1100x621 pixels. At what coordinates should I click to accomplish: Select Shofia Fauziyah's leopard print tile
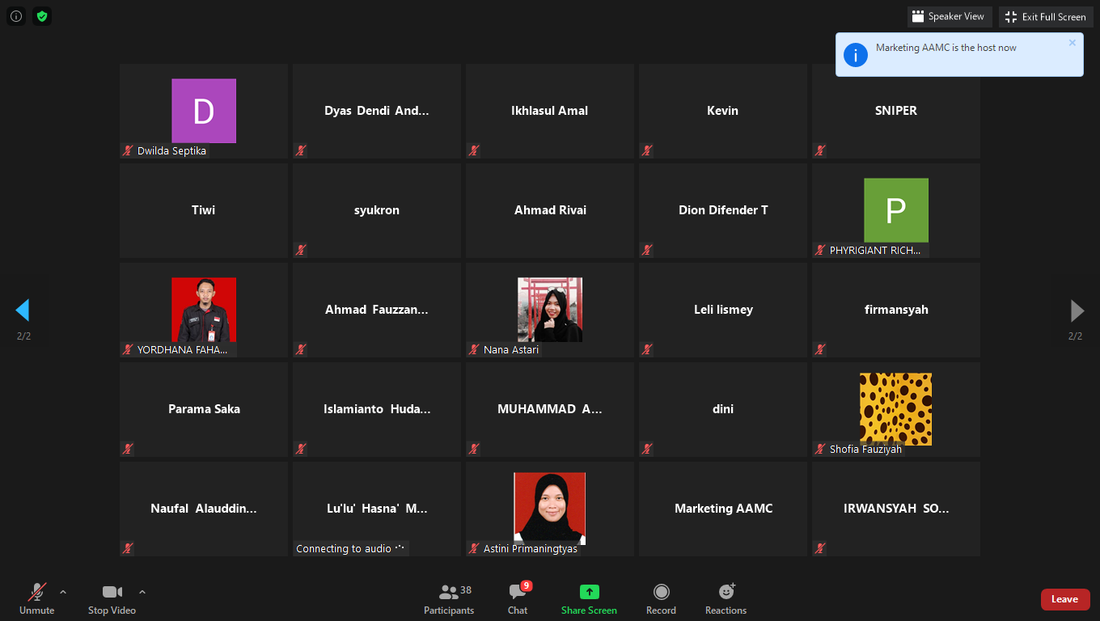point(895,408)
